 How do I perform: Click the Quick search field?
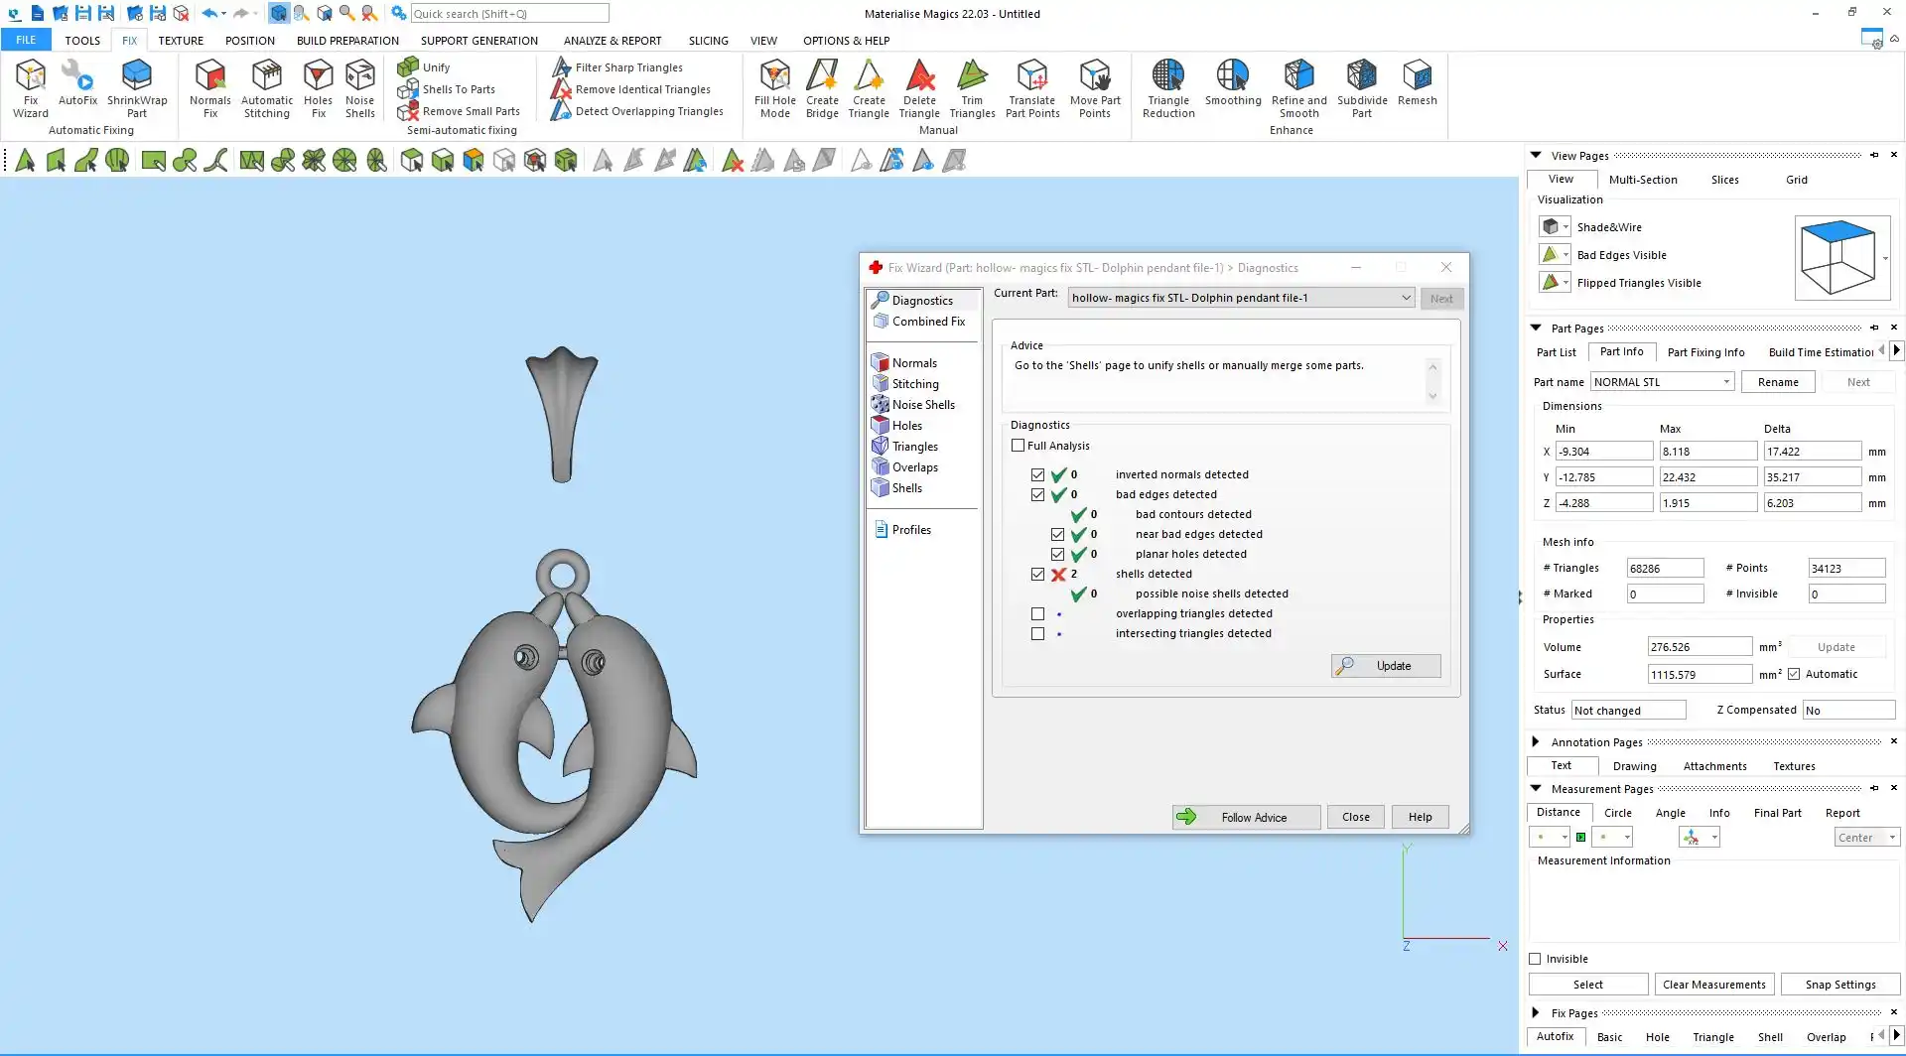(x=509, y=14)
